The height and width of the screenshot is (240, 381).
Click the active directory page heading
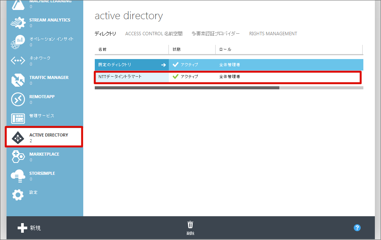click(x=129, y=16)
